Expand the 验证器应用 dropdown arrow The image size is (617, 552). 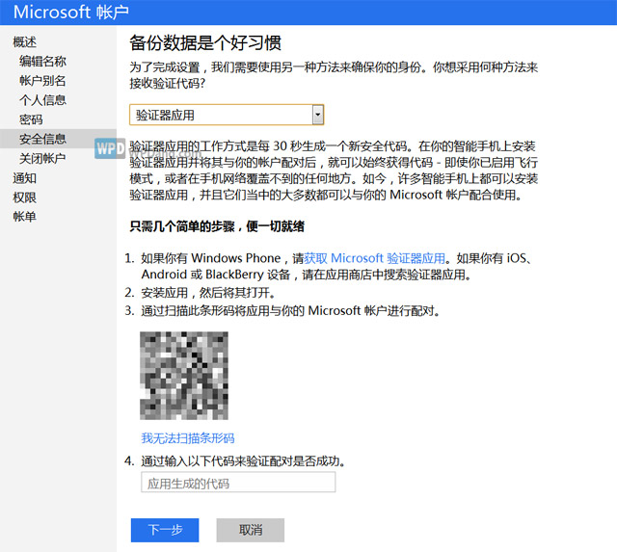tap(317, 115)
